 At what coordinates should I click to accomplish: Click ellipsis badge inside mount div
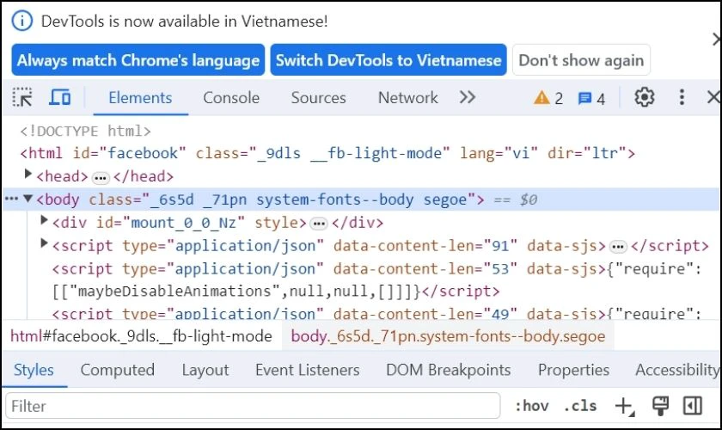[x=319, y=224]
